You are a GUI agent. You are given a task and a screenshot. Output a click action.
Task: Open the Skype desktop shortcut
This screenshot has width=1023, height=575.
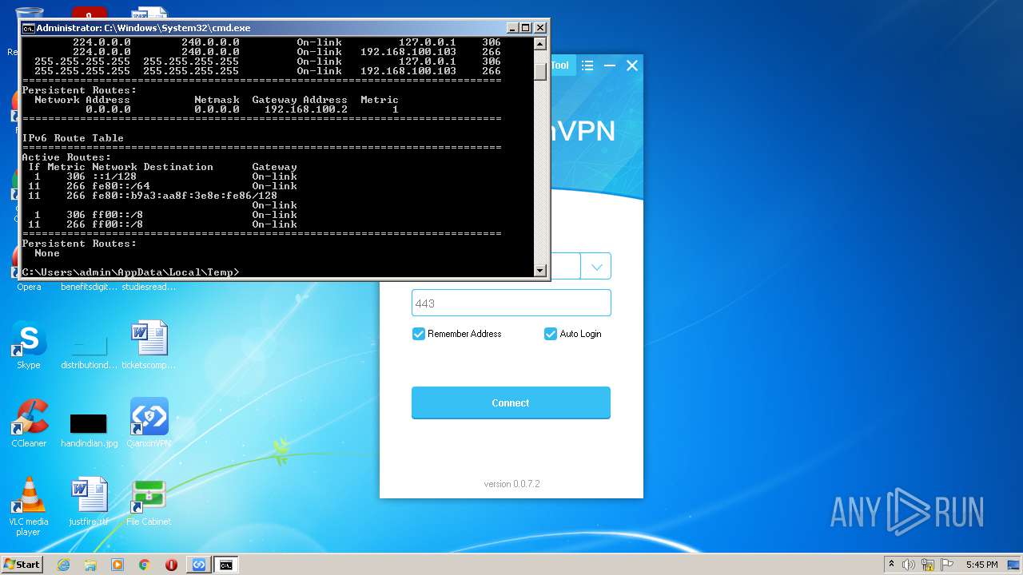29,345
